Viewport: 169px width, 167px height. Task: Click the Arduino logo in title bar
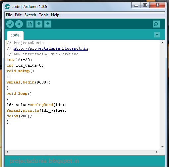(7, 7)
